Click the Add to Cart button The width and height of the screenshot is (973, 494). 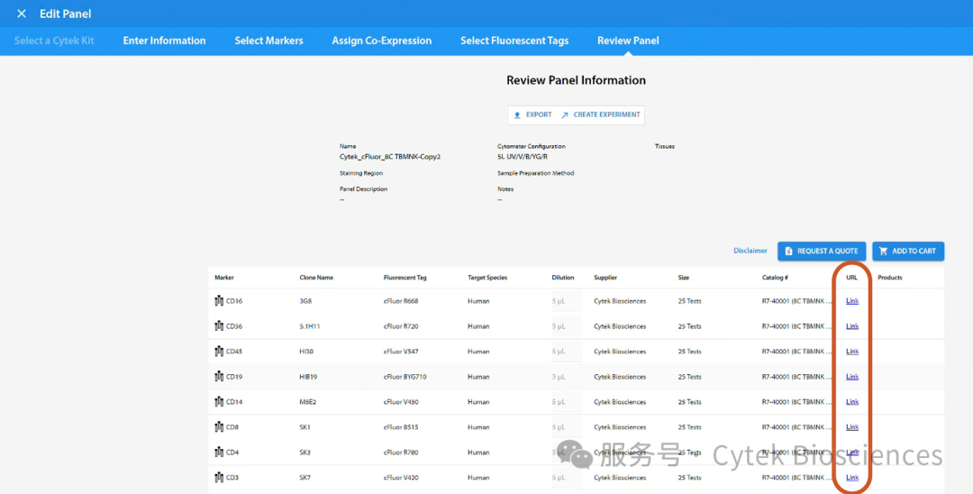click(x=907, y=252)
